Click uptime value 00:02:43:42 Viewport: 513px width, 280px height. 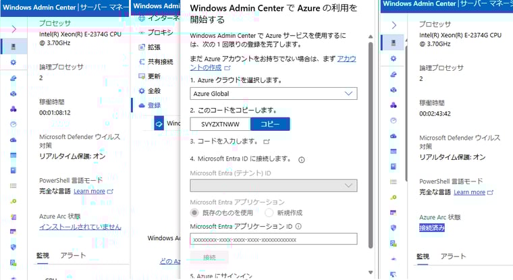coord(435,114)
